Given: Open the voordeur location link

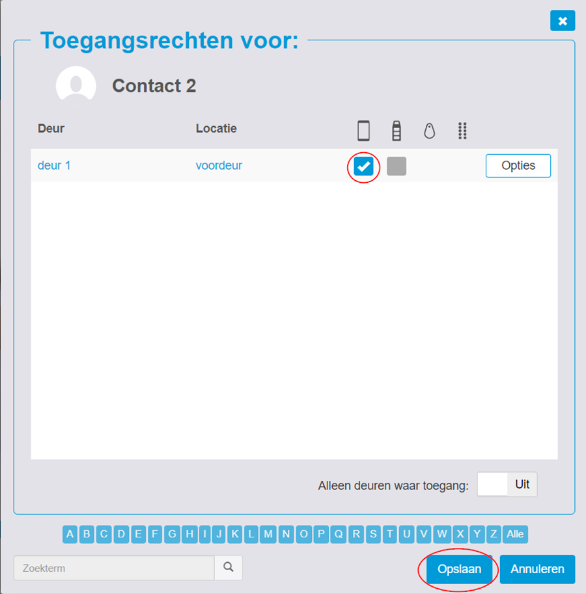Looking at the screenshot, I should pyautogui.click(x=219, y=165).
